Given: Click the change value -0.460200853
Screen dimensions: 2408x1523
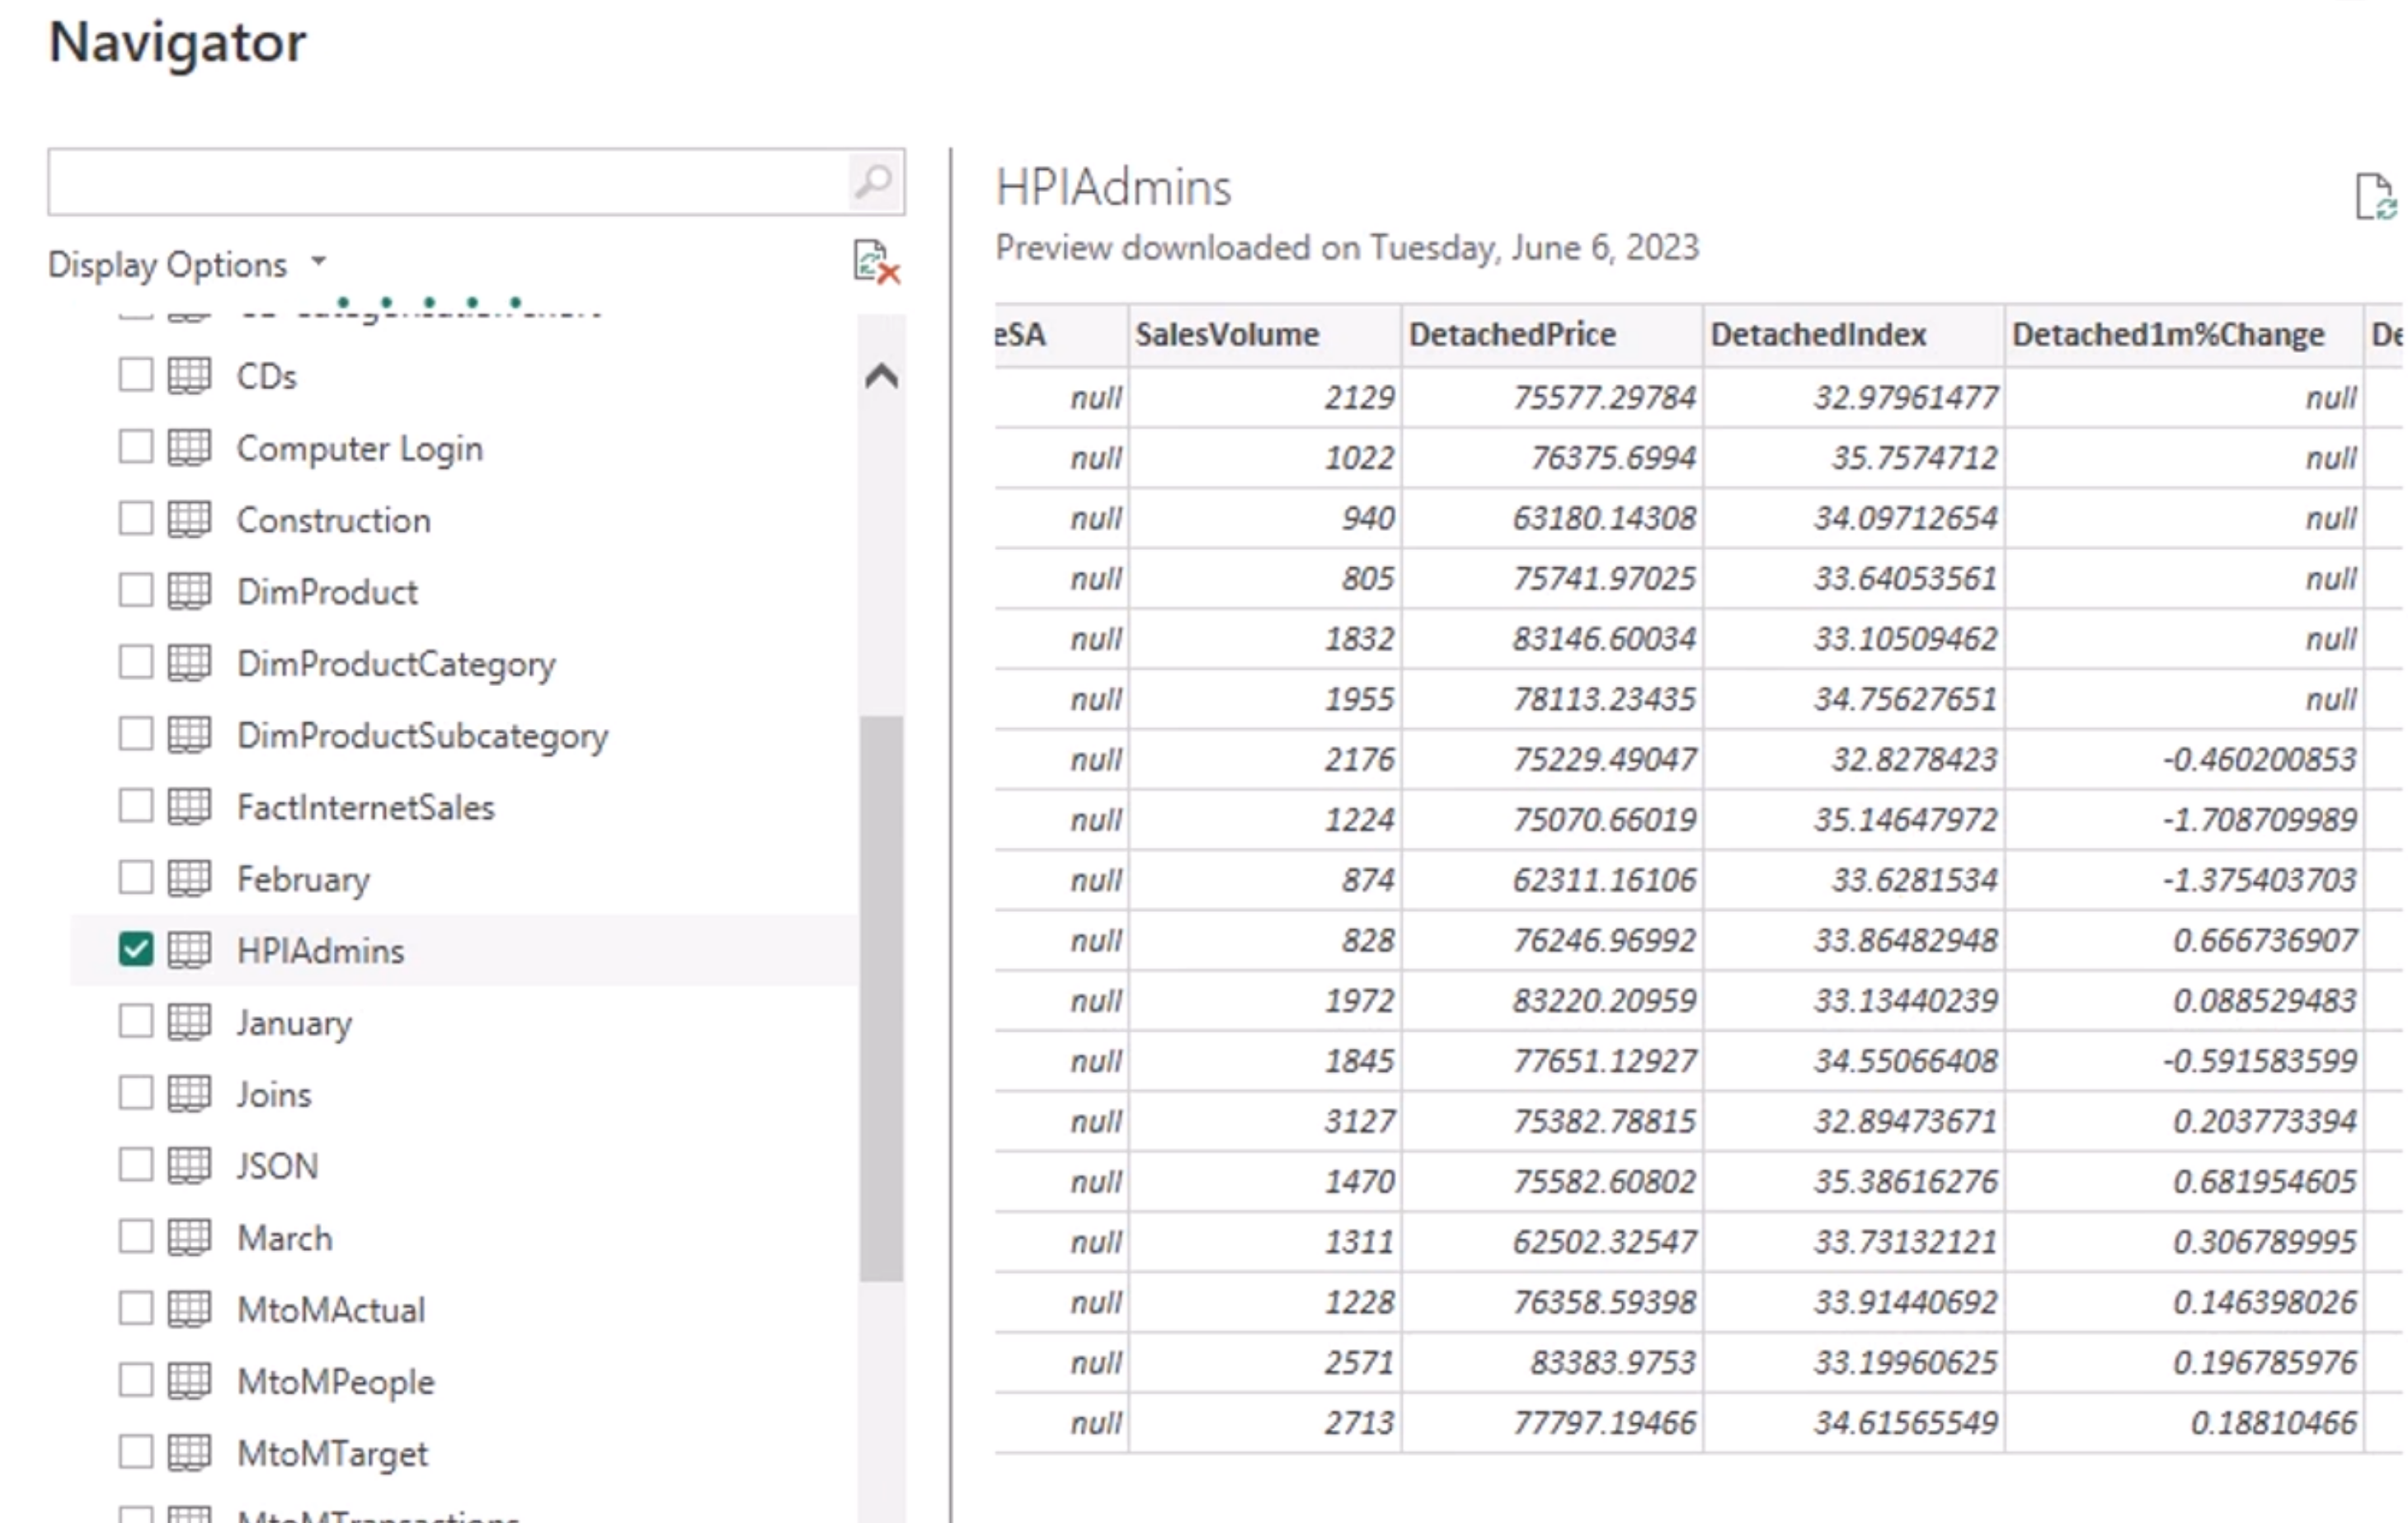Looking at the screenshot, I should tap(2184, 759).
